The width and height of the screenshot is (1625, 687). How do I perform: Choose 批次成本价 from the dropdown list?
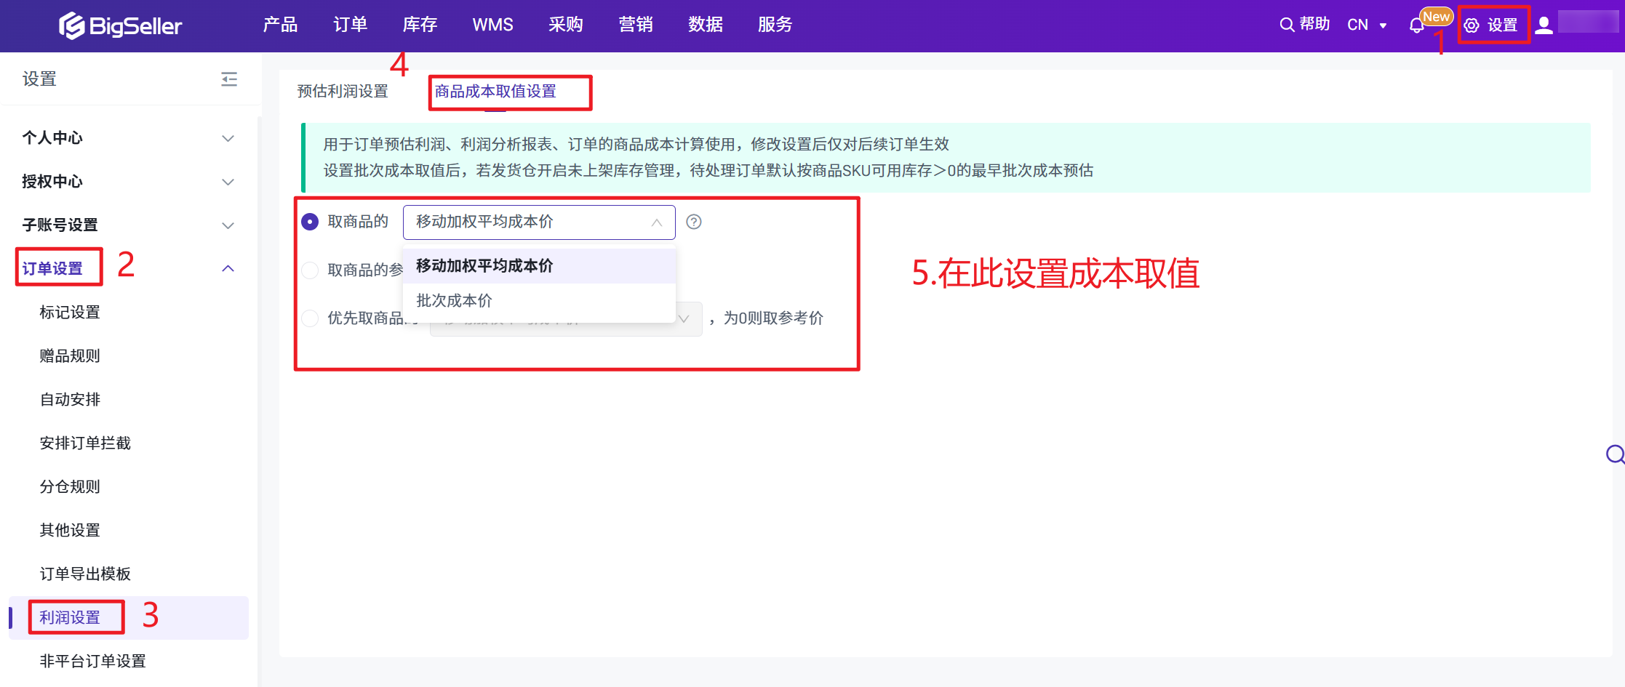click(x=454, y=301)
